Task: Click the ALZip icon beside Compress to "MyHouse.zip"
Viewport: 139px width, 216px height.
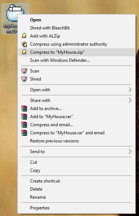Action: [24, 52]
